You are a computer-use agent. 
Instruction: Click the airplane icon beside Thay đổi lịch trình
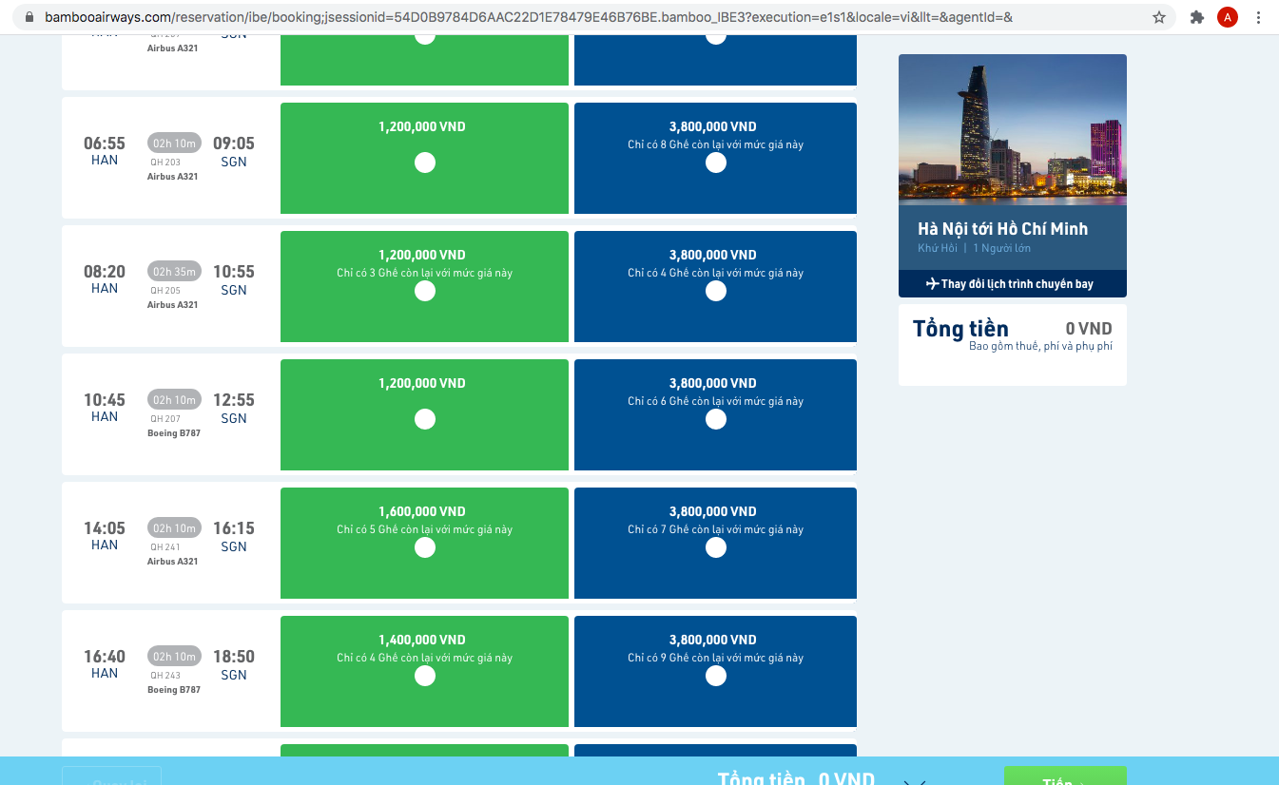pos(932,283)
